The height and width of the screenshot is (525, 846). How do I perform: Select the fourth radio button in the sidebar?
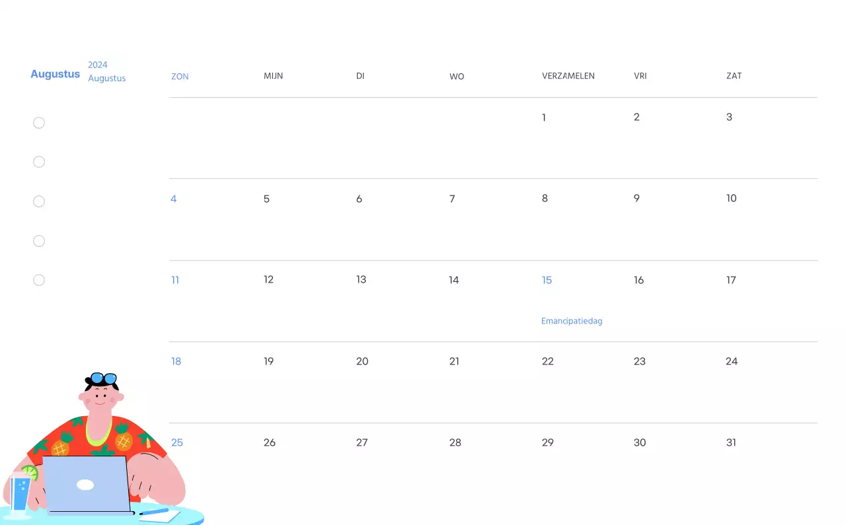(x=39, y=241)
